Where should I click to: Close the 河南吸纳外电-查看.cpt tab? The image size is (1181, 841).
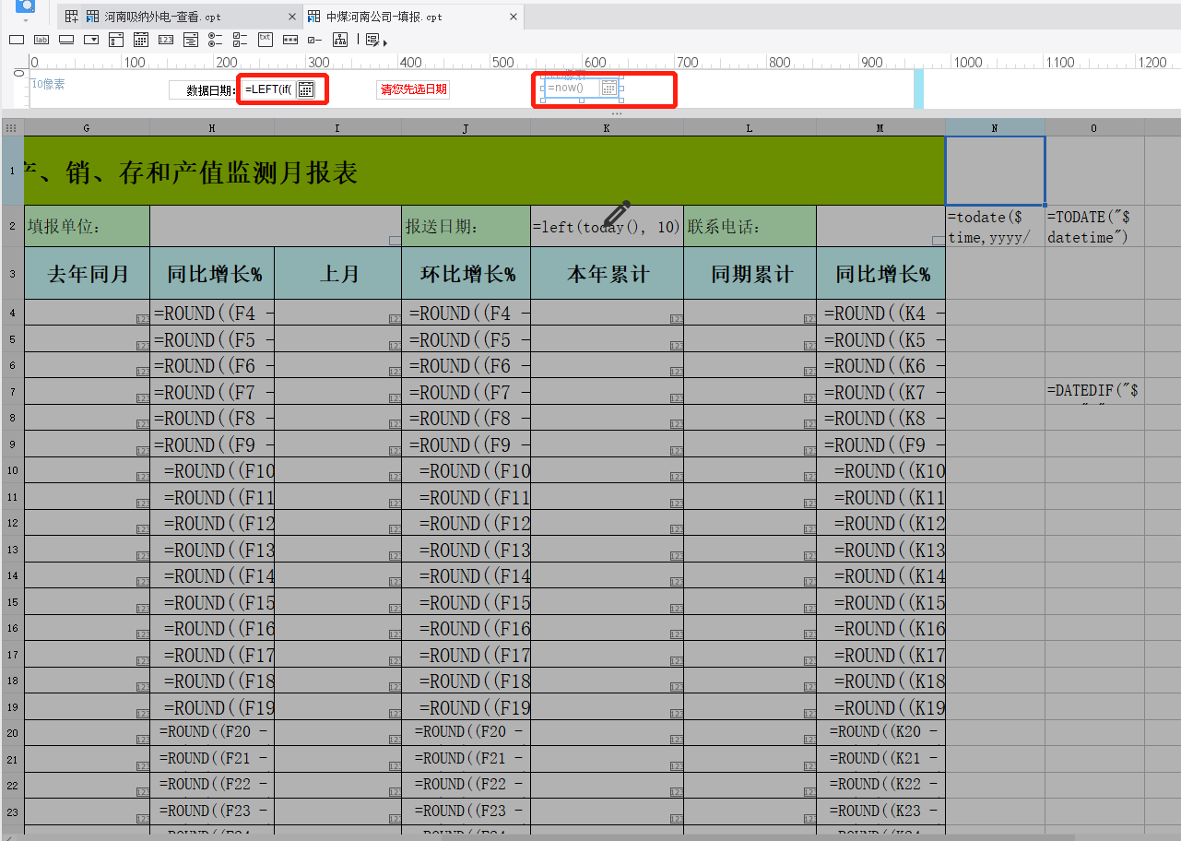click(x=292, y=17)
